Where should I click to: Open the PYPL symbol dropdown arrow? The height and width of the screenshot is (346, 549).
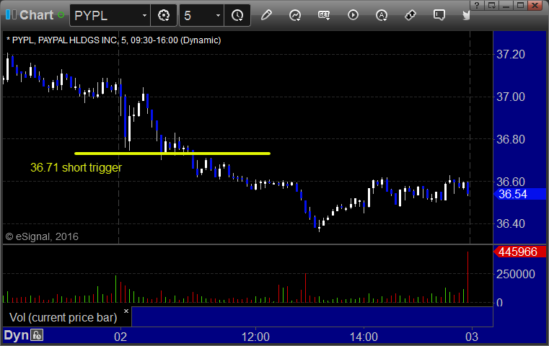click(x=144, y=15)
